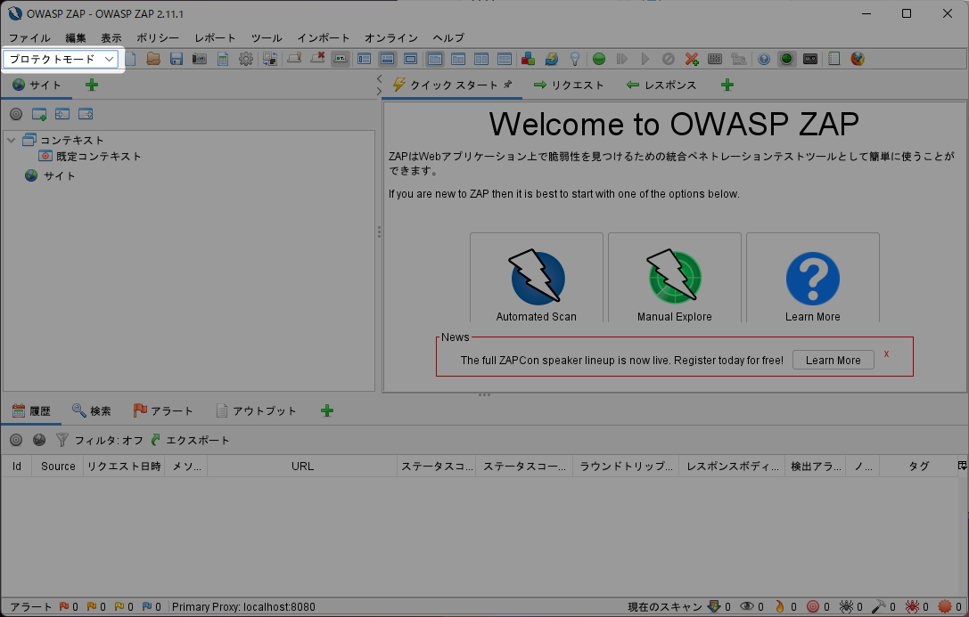Toggle the green radar HUD button
Image resolution: width=969 pixels, height=617 pixels.
pos(786,60)
